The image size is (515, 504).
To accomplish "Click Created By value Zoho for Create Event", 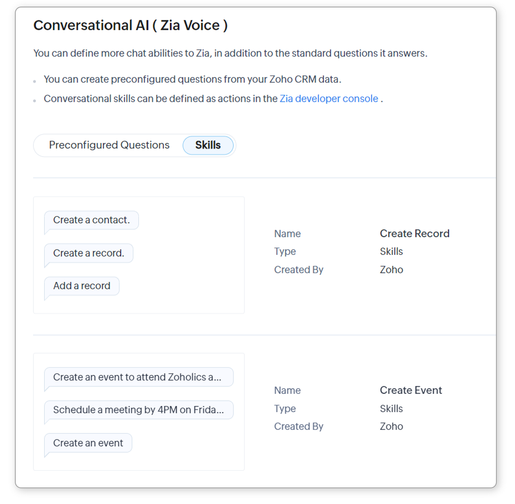I will pyautogui.click(x=391, y=427).
